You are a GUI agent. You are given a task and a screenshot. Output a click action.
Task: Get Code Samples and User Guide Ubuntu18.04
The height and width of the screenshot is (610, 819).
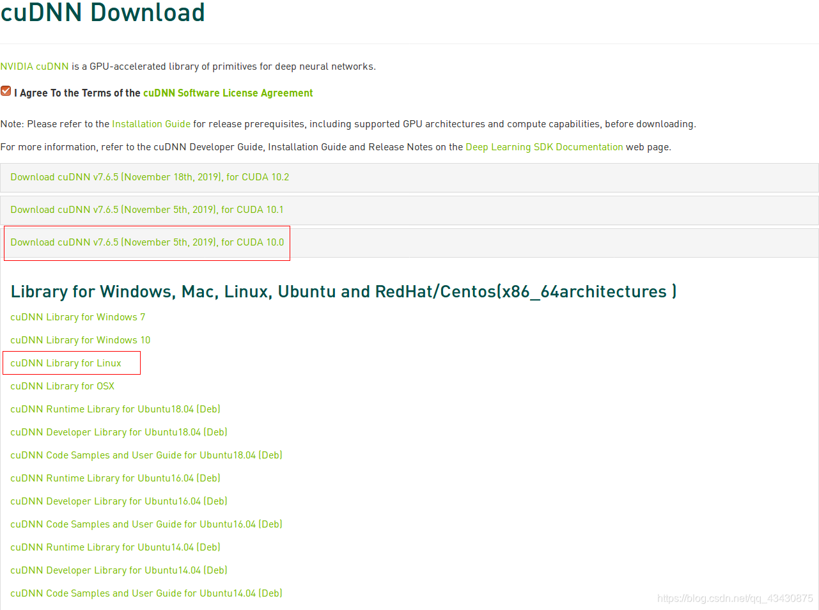[146, 455]
